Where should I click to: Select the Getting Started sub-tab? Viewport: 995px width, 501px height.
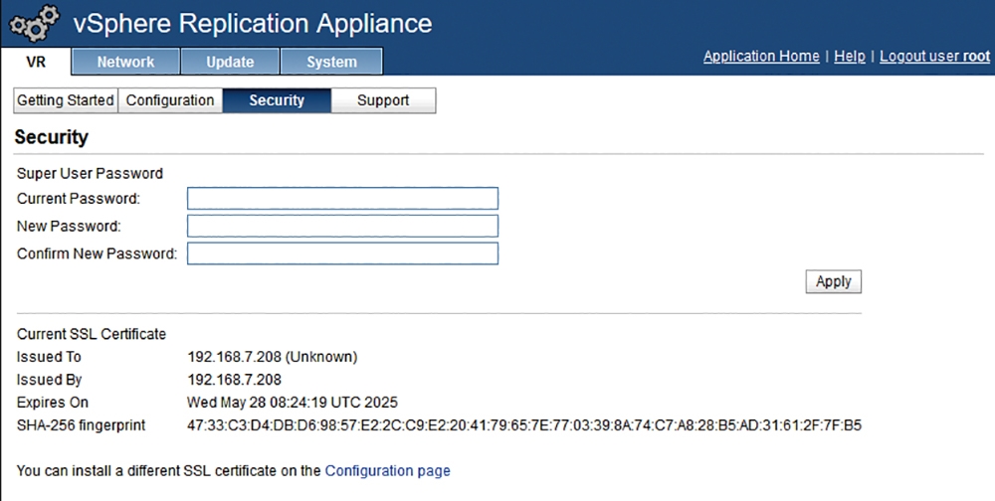[66, 100]
